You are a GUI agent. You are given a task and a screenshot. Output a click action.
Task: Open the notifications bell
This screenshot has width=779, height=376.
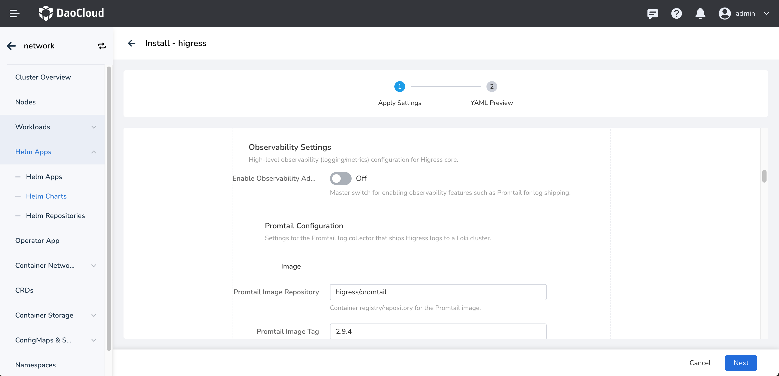point(700,14)
